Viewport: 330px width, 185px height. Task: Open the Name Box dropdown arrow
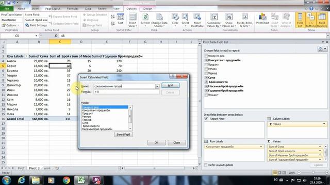(x=36, y=35)
